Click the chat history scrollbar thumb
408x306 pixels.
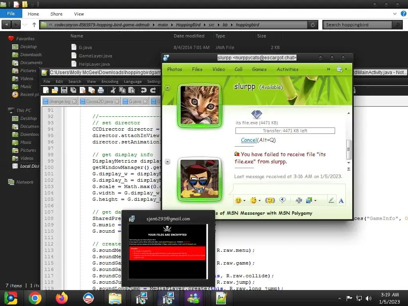349,150
